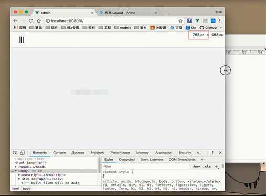The height and width of the screenshot is (196, 266).
Task: Toggle the .cls class editor button
Action: tap(207, 167)
